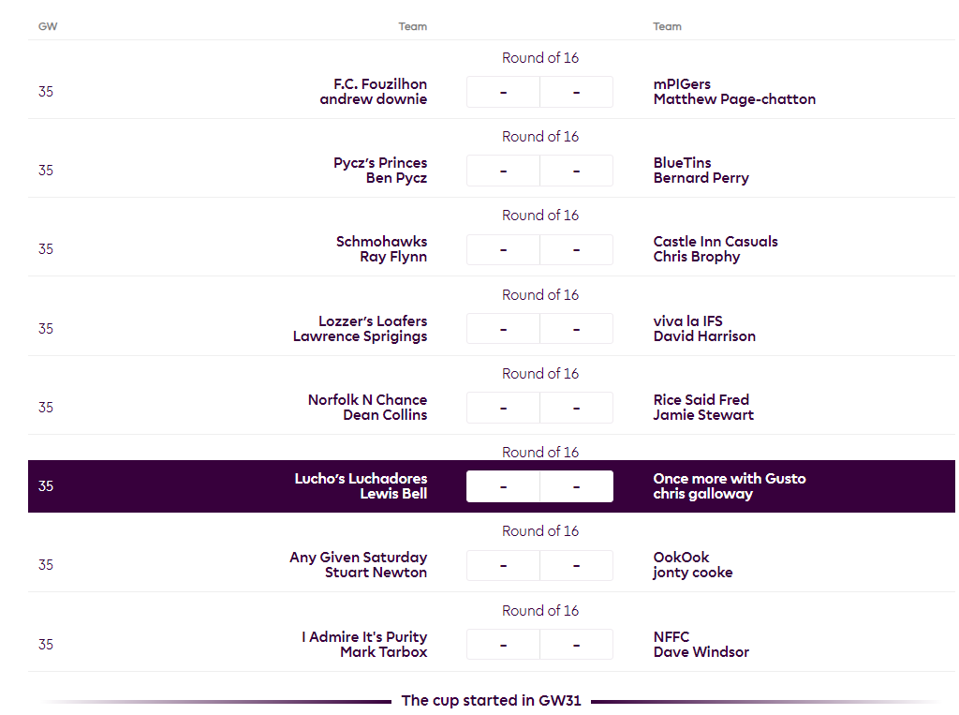Image resolution: width=959 pixels, height=715 pixels.
Task: Open Castle Inn Casuals team
Action: pos(715,242)
